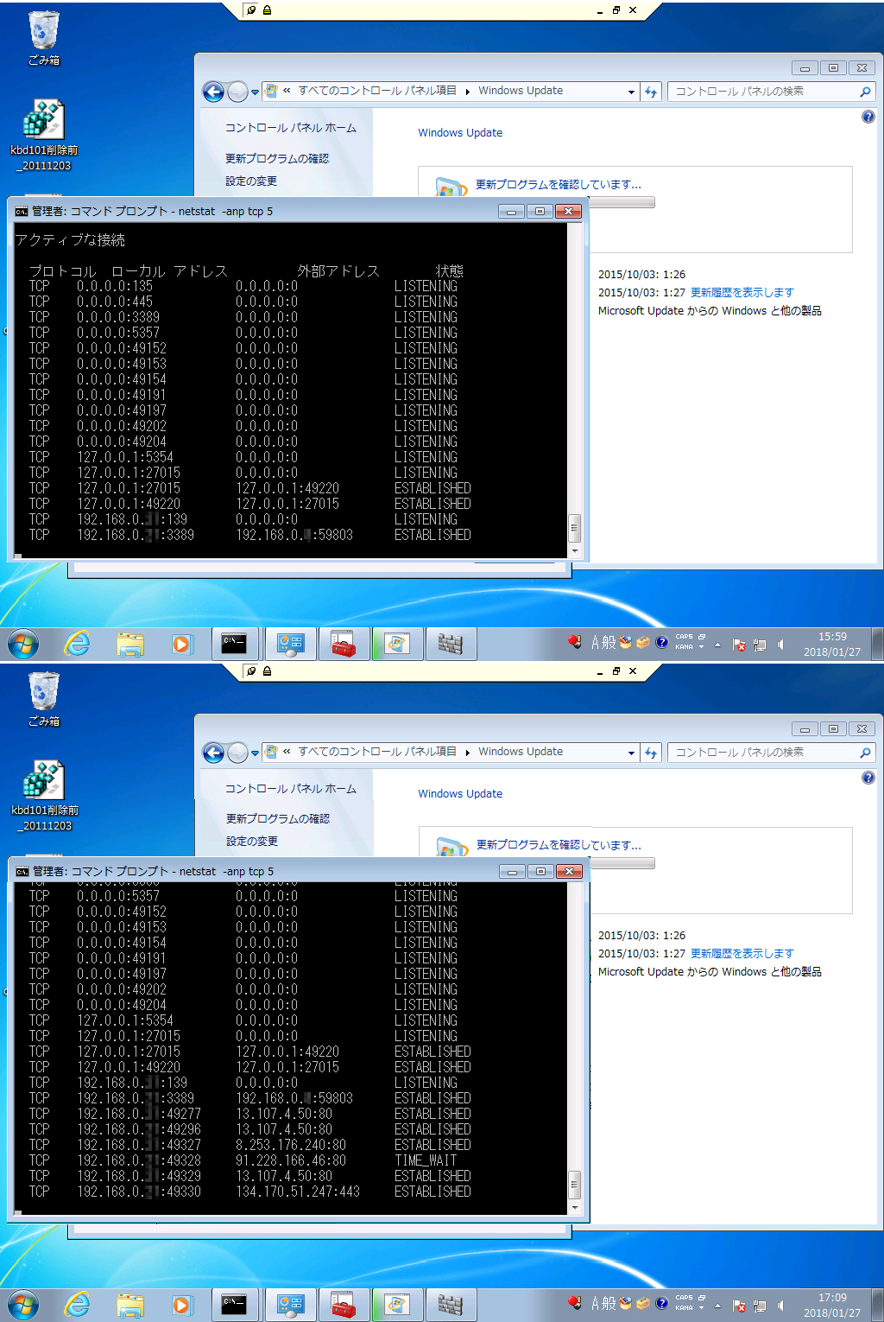Show desktop button right of the 17:09 clock
This screenshot has height=1322, width=884.
pos(878,1306)
